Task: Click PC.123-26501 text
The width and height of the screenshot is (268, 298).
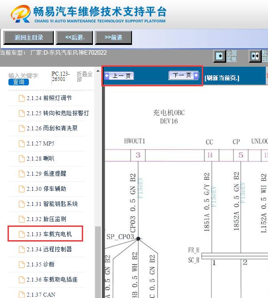Action: click(x=61, y=77)
